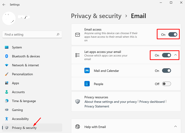Open the Privacy dashboard link
The width and height of the screenshot is (185, 133).
pos(152,102)
